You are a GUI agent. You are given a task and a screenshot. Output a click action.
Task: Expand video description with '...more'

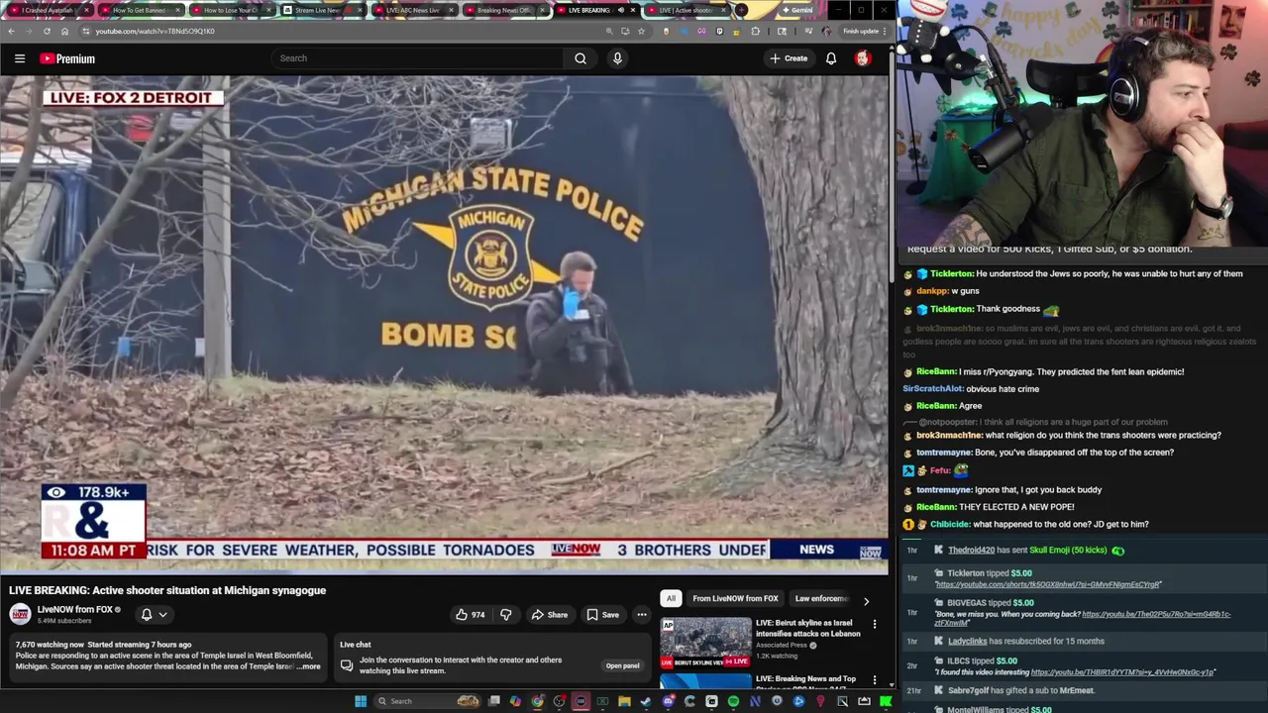309,666
